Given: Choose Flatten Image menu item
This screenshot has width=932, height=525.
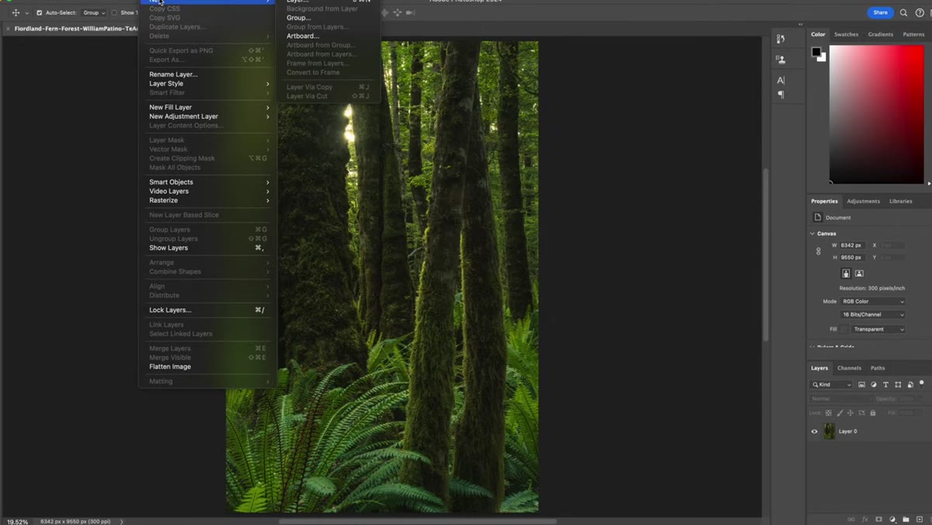Looking at the screenshot, I should coord(208,367).
